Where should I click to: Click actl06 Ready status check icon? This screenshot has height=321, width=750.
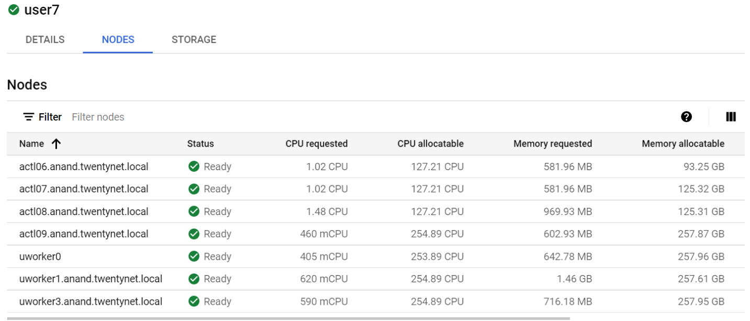[x=194, y=167]
